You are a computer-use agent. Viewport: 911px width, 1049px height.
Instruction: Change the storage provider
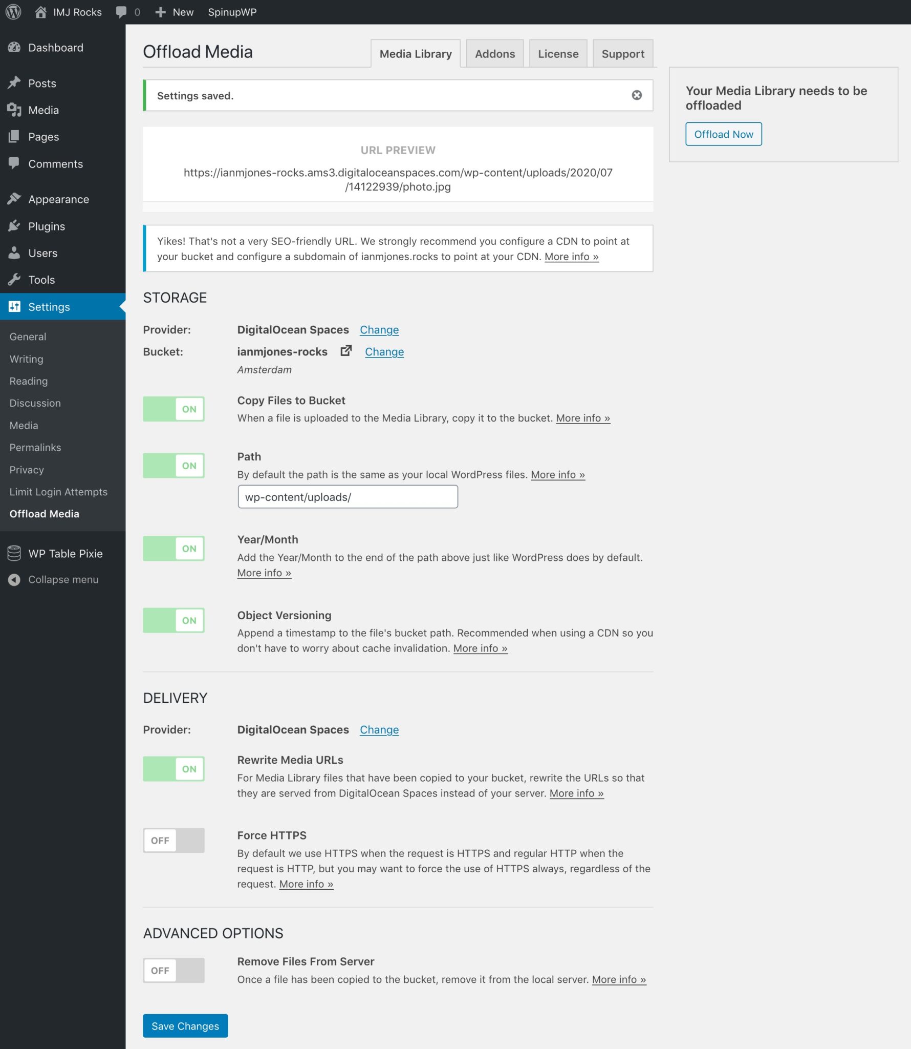click(x=379, y=329)
